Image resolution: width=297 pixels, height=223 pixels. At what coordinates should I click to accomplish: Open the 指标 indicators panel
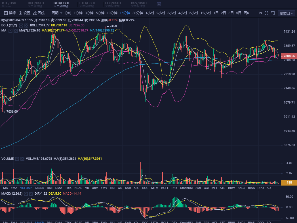(x=10, y=13)
